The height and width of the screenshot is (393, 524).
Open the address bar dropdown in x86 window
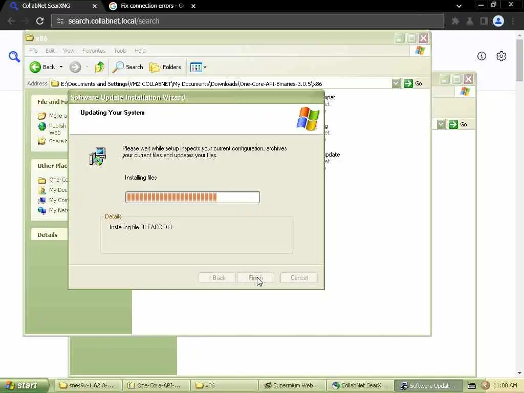click(396, 83)
